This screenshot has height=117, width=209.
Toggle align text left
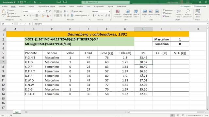[x=55, y=16]
